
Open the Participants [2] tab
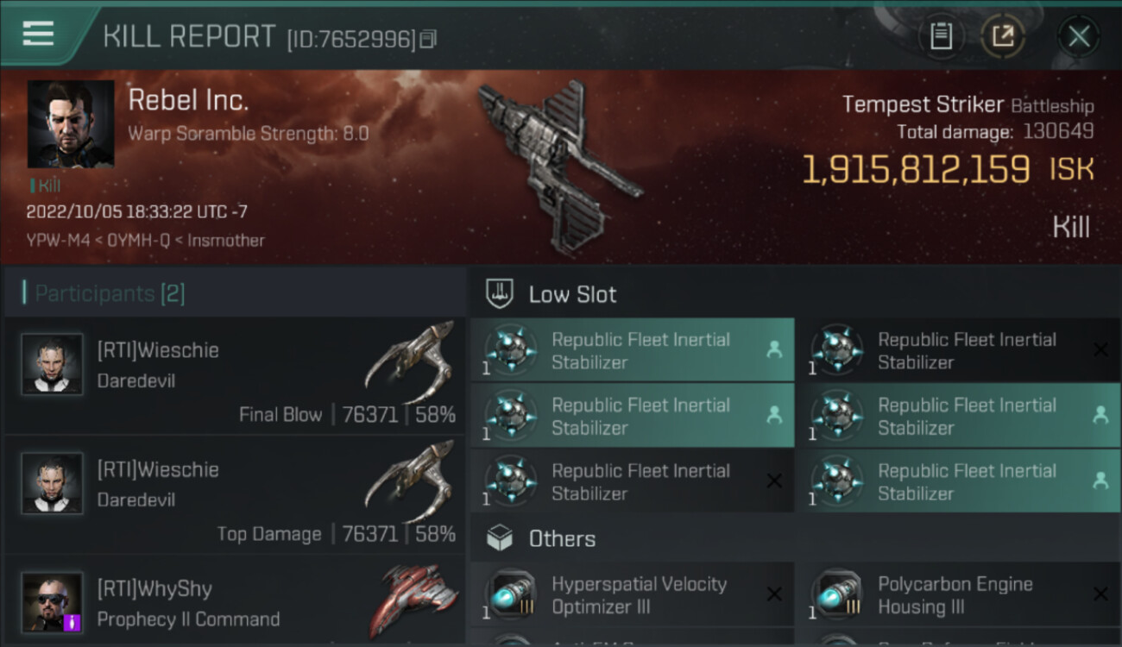(x=110, y=293)
